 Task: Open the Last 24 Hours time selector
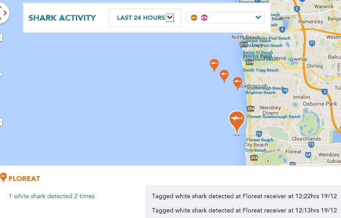point(141,18)
